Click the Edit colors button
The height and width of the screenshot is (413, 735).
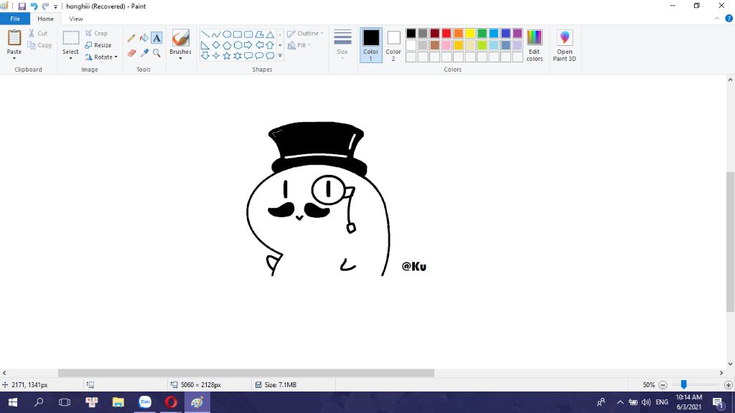coord(534,45)
